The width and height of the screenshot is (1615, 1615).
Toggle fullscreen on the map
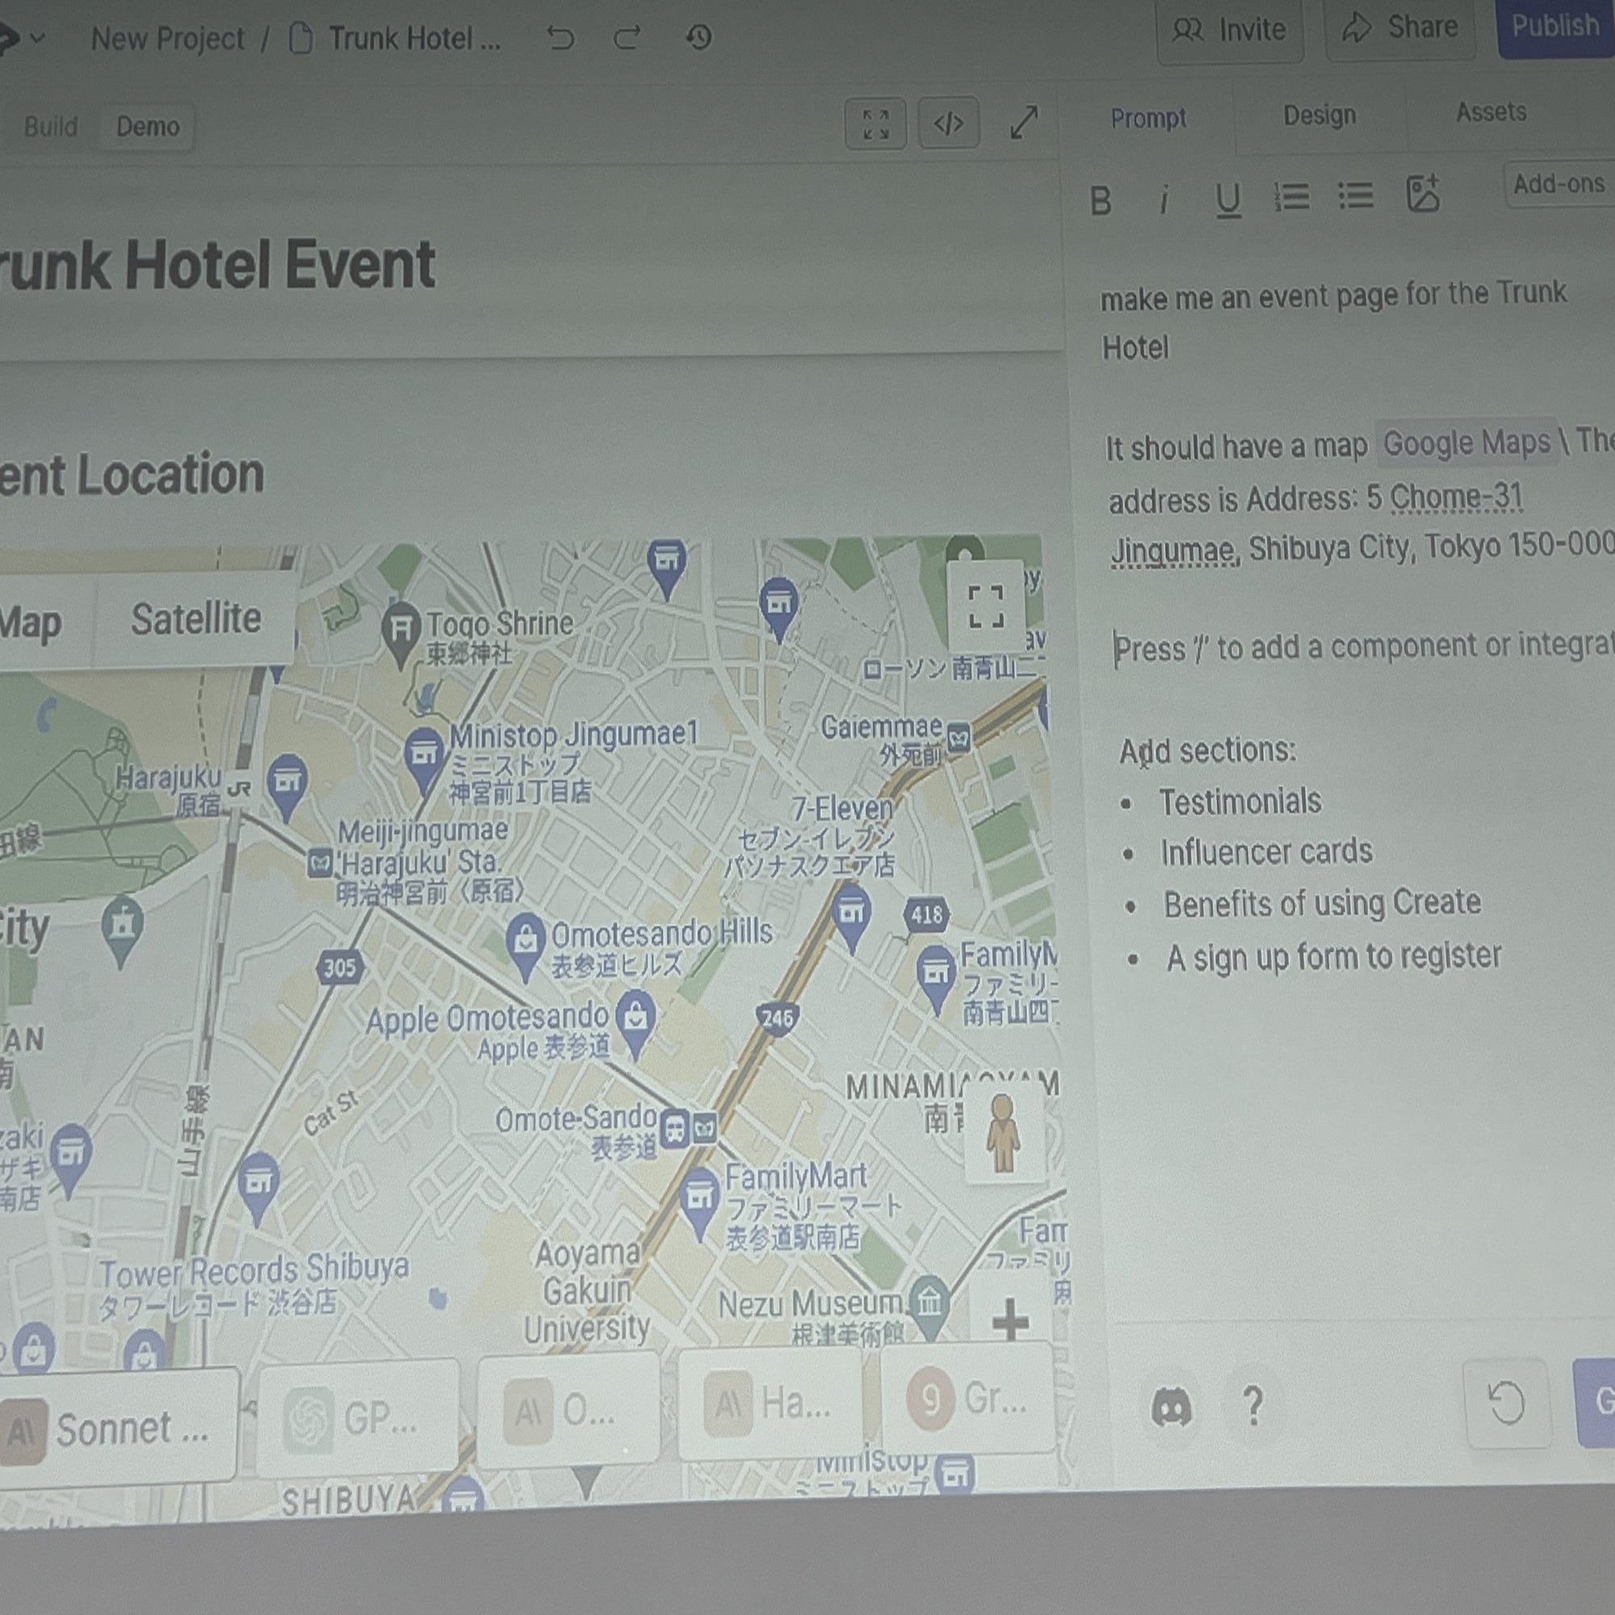coord(985,607)
